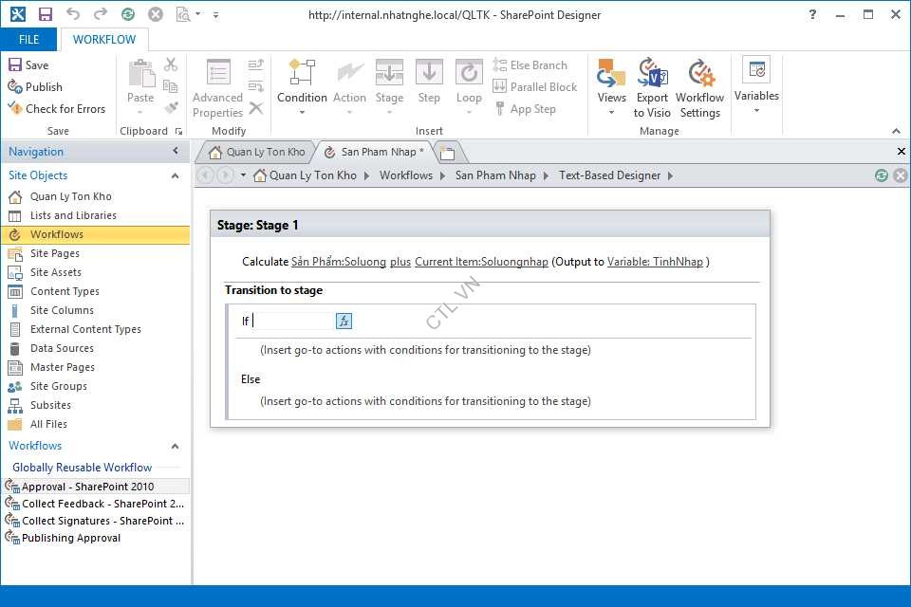Click the function fx button beside If
911x607 pixels.
coord(344,322)
